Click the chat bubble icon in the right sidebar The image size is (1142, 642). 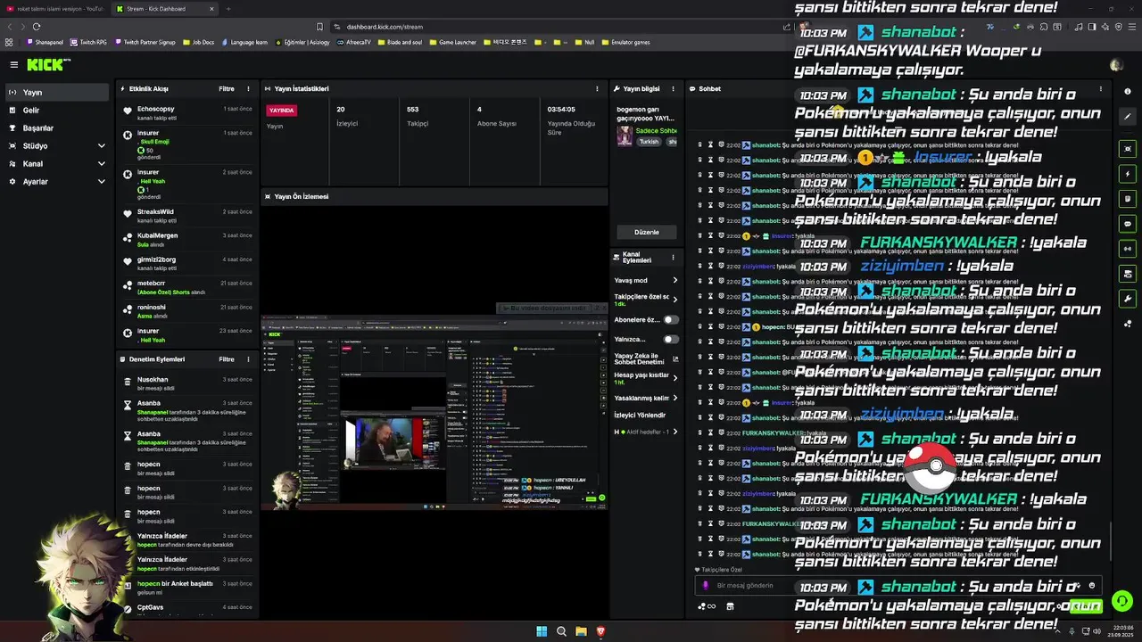1128,224
